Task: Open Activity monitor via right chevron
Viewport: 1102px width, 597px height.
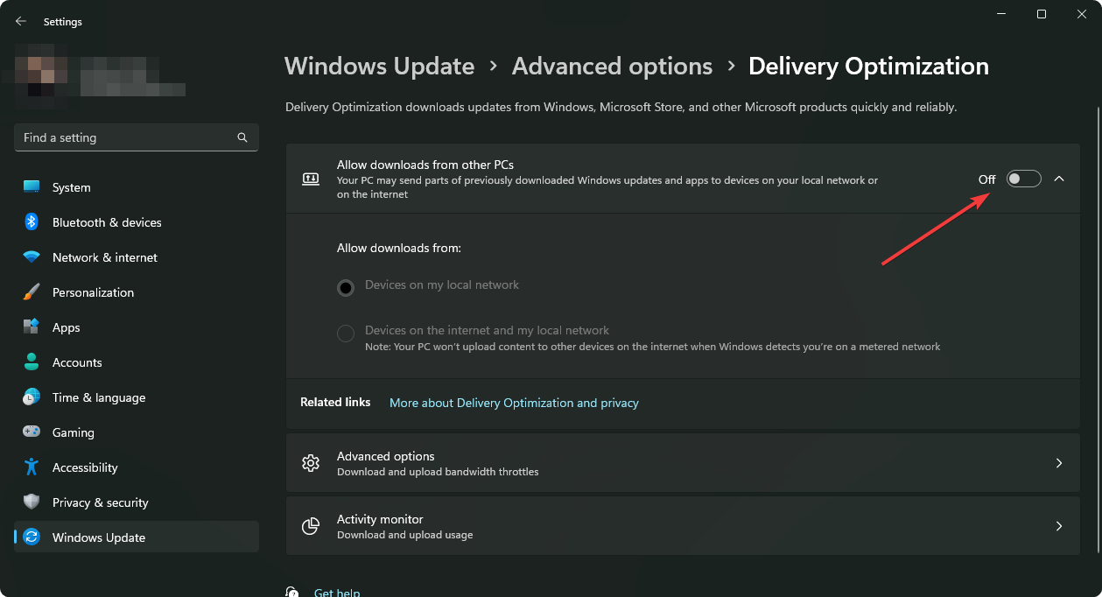Action: point(1059,526)
